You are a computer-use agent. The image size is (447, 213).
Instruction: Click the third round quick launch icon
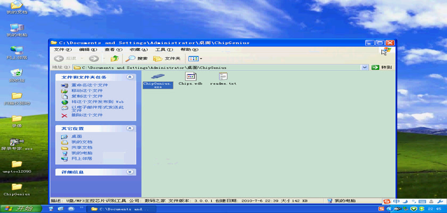(x=70, y=209)
